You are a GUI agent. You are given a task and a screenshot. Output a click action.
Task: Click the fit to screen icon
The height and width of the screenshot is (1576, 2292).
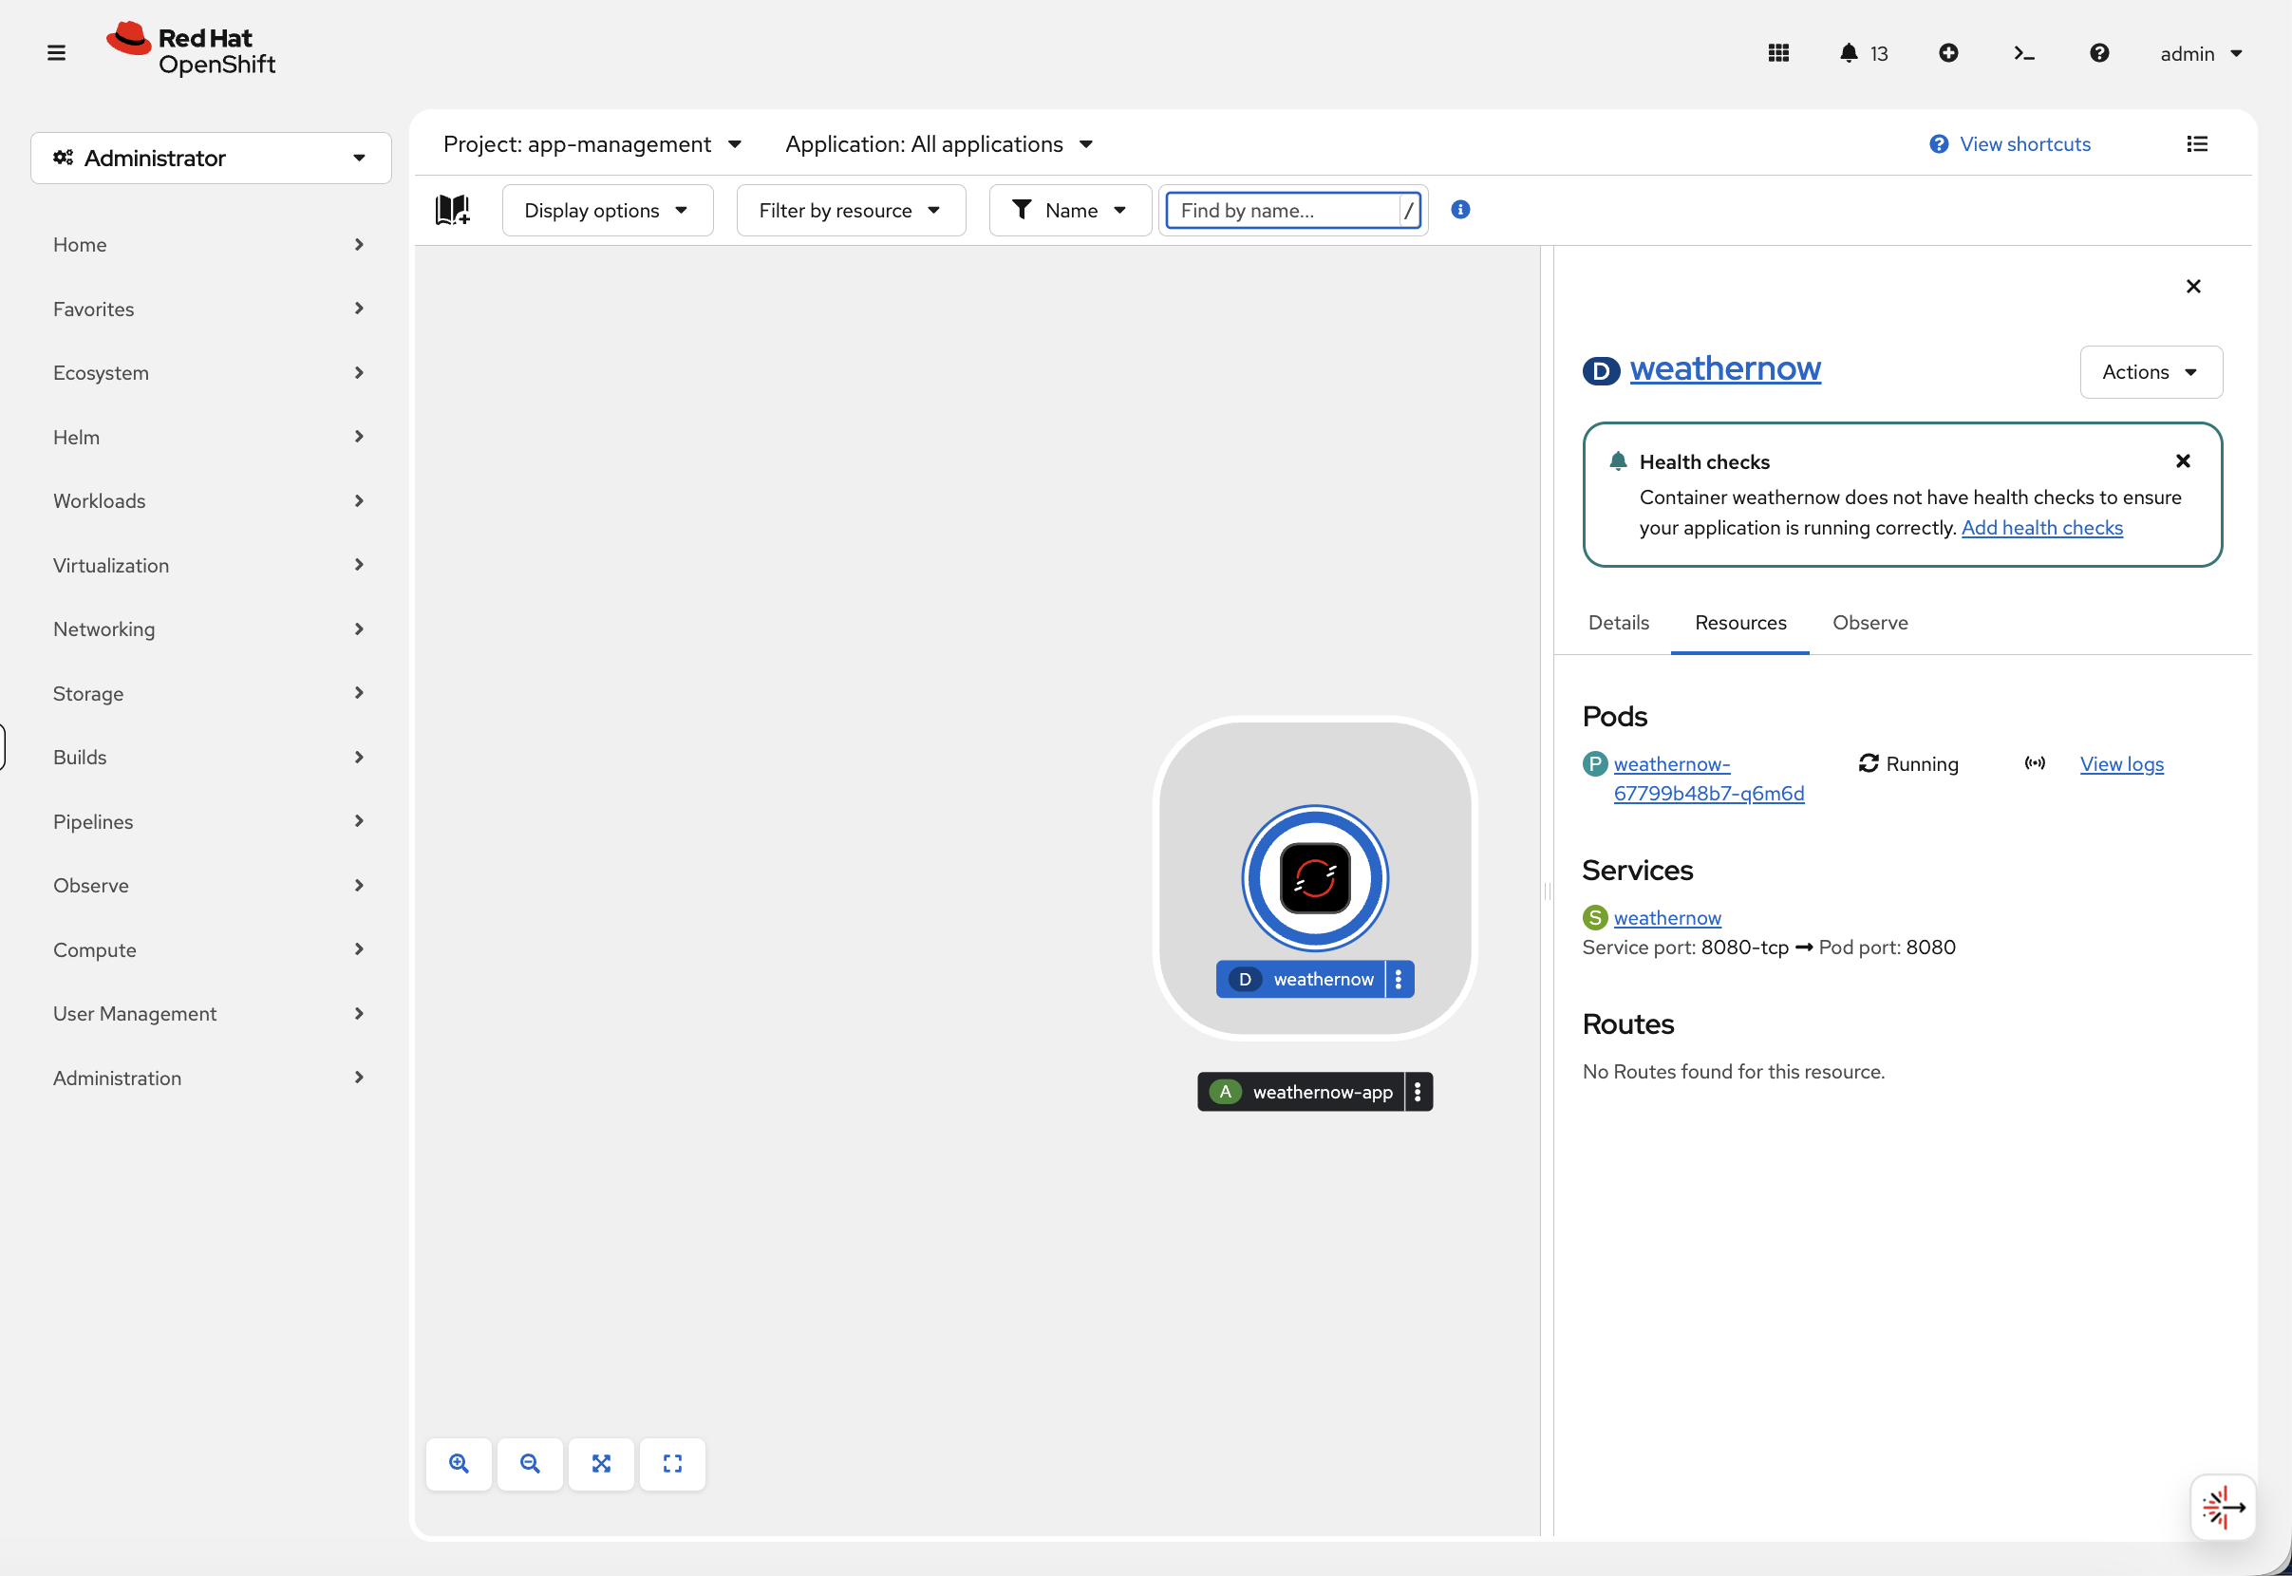[x=600, y=1463]
